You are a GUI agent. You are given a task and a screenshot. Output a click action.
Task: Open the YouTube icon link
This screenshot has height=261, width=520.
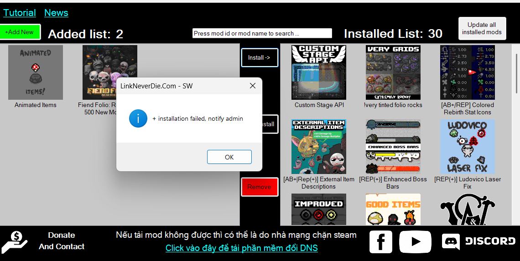click(x=415, y=241)
